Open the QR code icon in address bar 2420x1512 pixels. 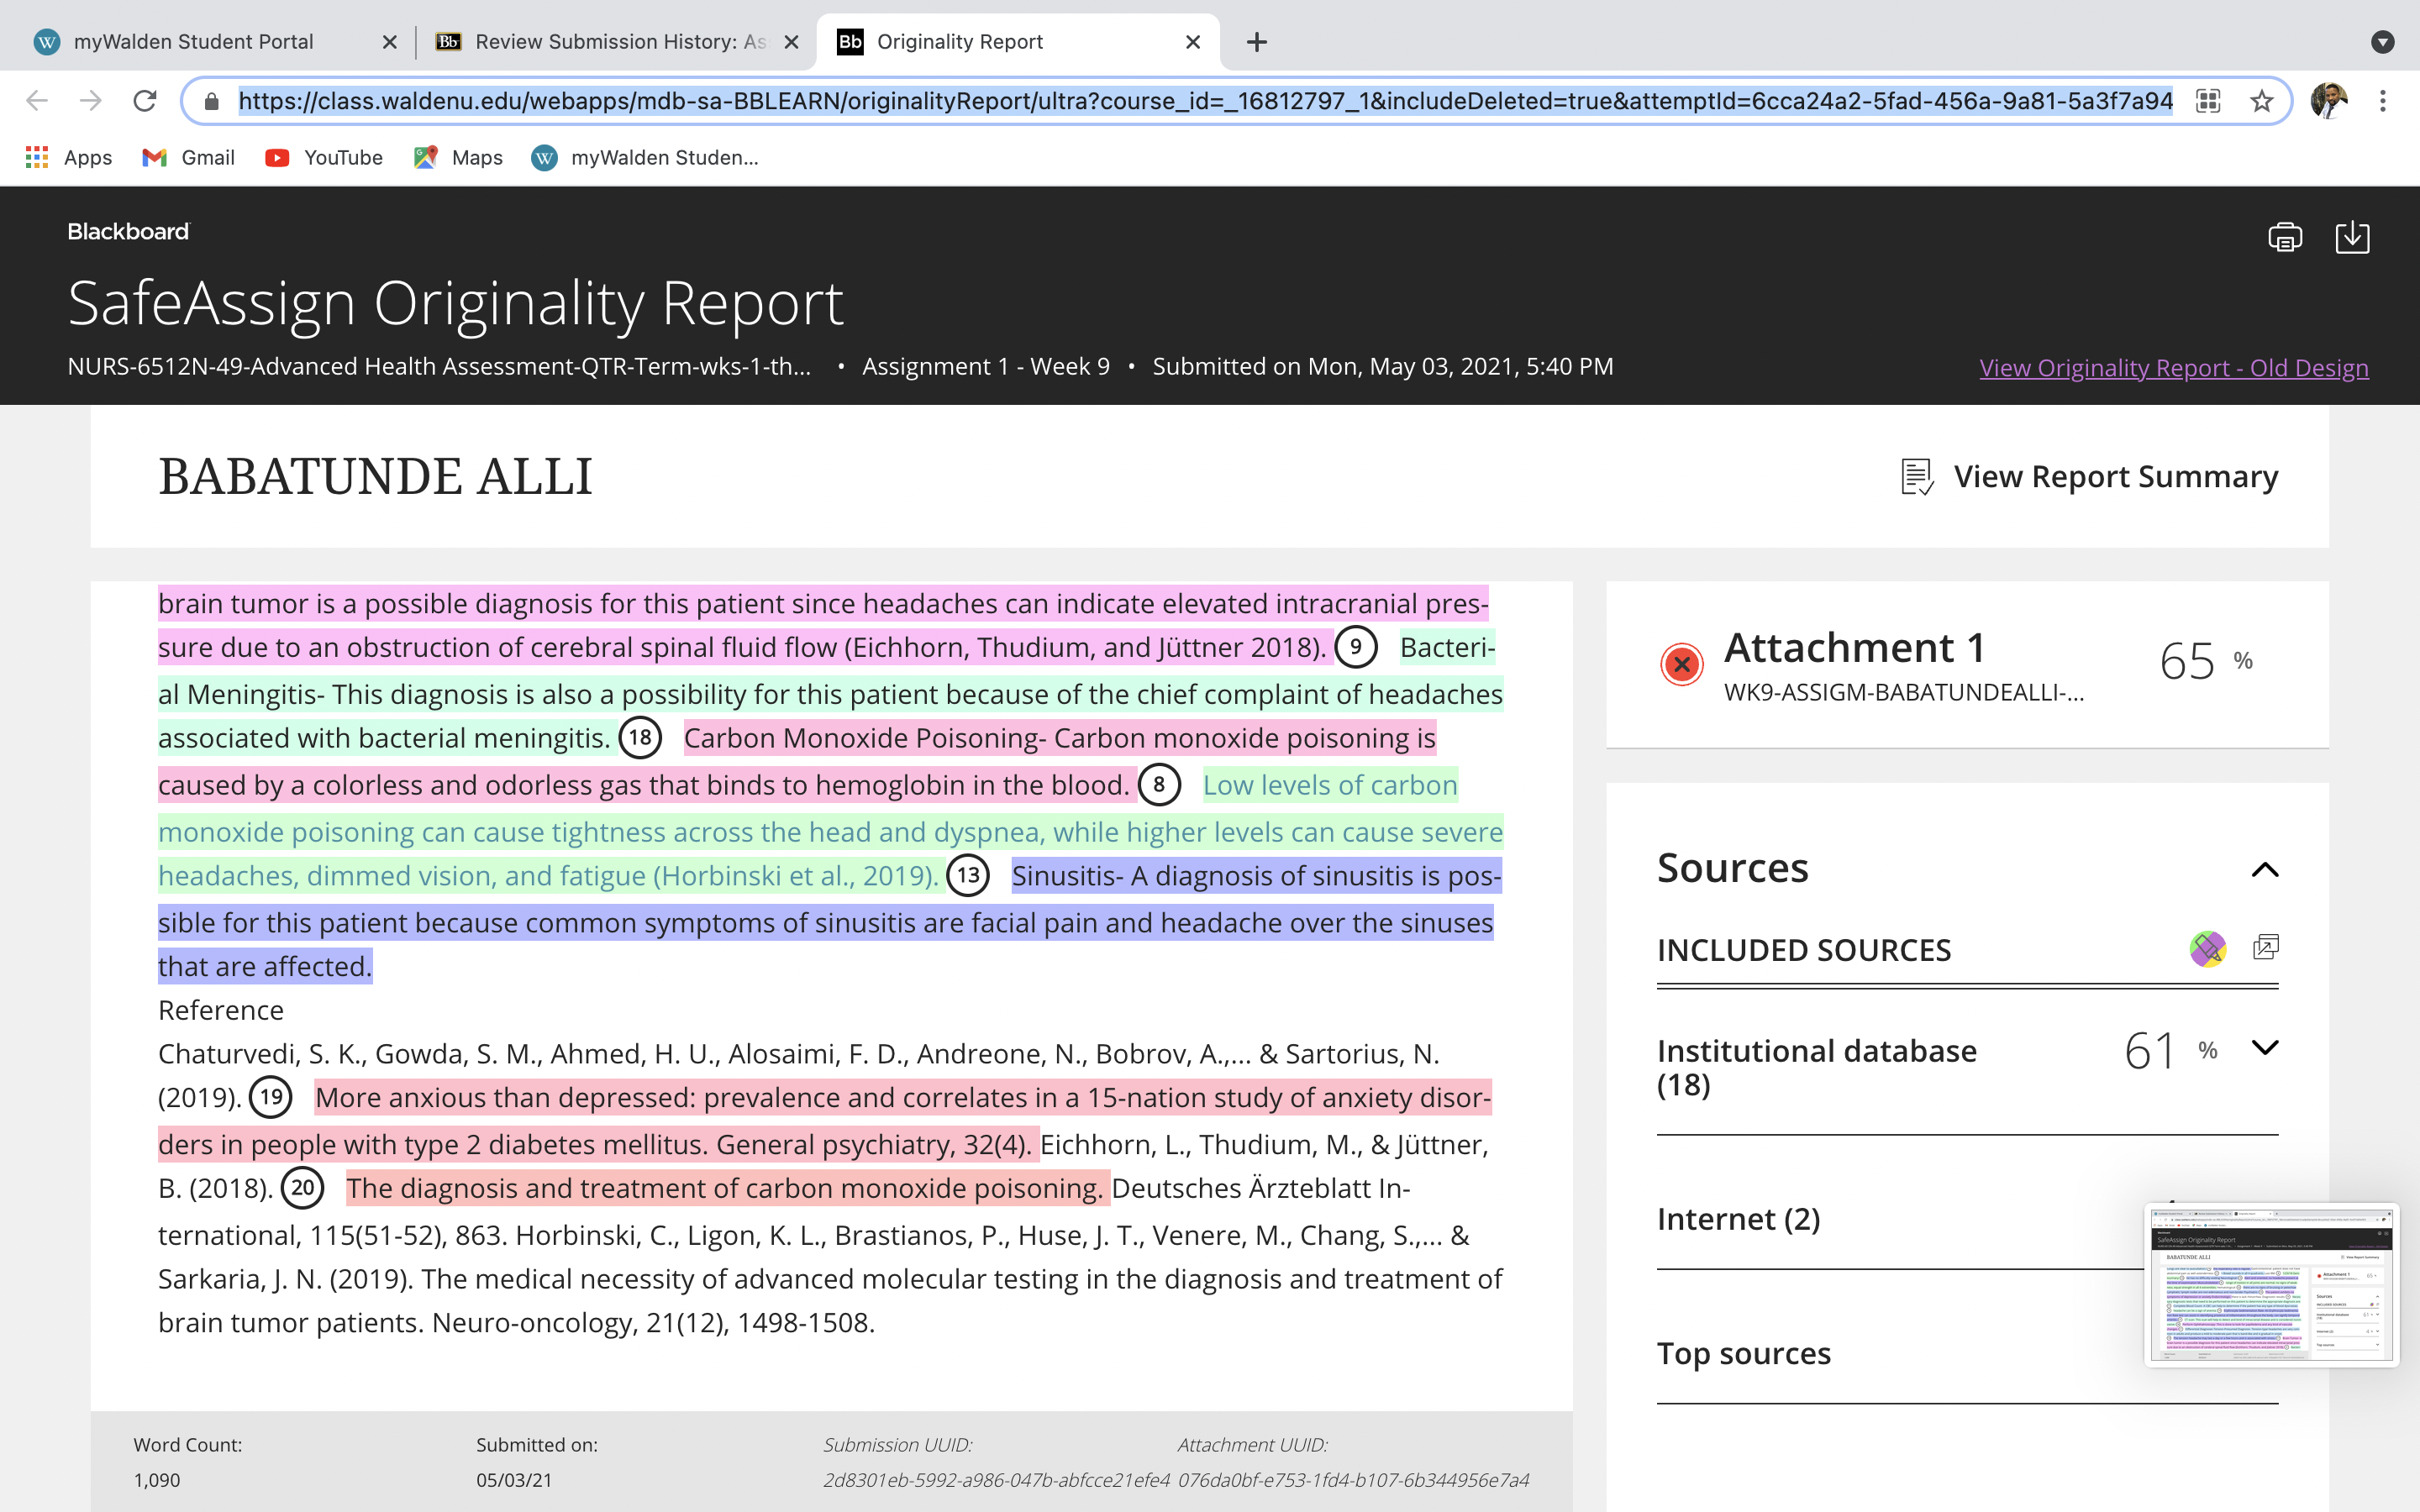coord(2208,101)
